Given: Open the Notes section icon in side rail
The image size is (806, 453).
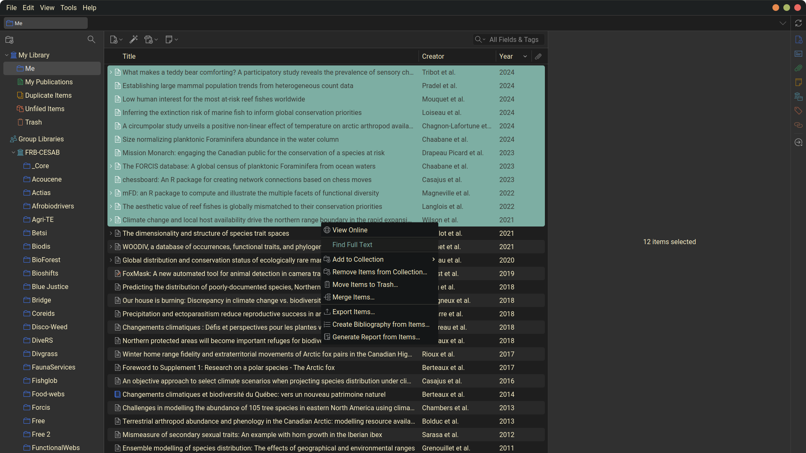Looking at the screenshot, I should [x=798, y=82].
